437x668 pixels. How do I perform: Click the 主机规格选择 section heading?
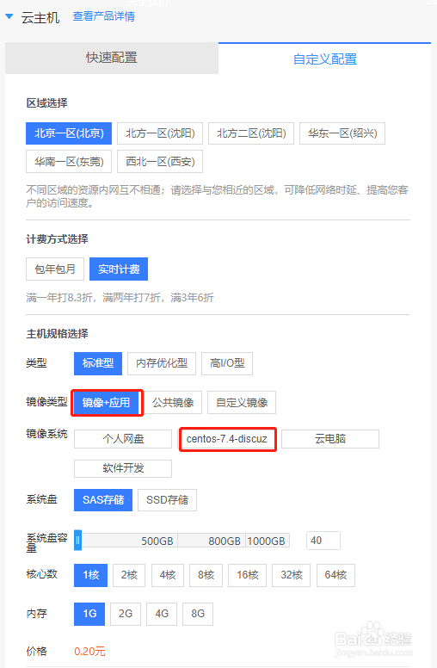pos(57,334)
